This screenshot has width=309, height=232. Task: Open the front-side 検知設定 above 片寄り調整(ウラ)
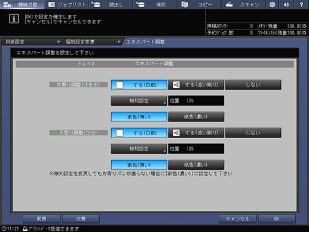point(139,100)
